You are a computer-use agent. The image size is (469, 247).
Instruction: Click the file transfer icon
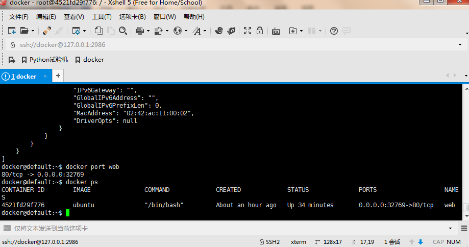pos(158,31)
